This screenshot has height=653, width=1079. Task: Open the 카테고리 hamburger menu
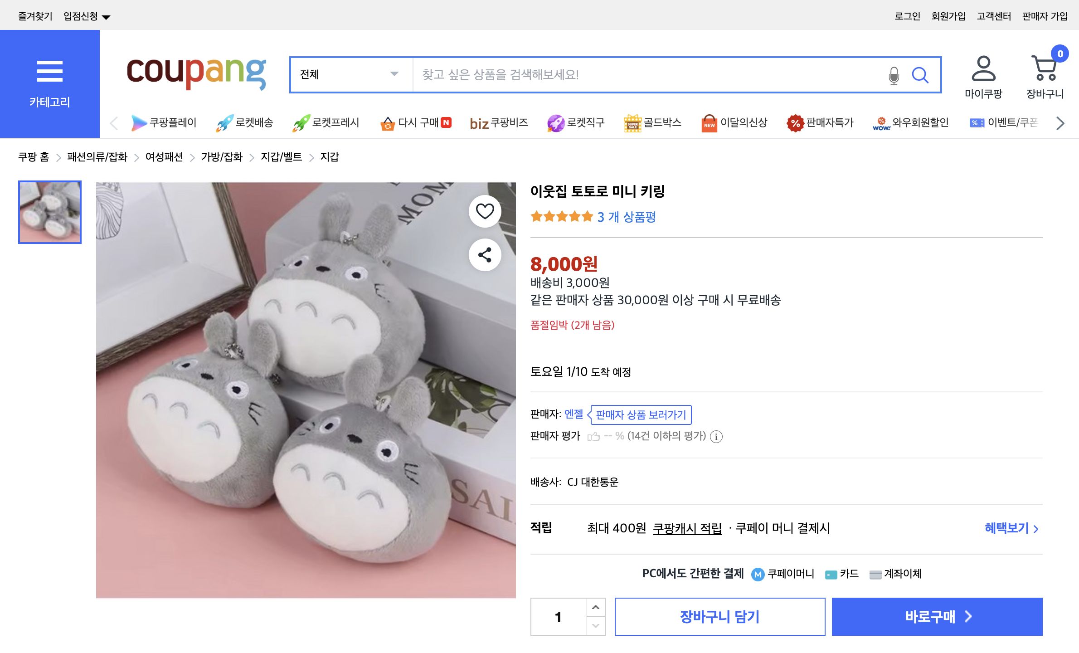click(x=49, y=71)
